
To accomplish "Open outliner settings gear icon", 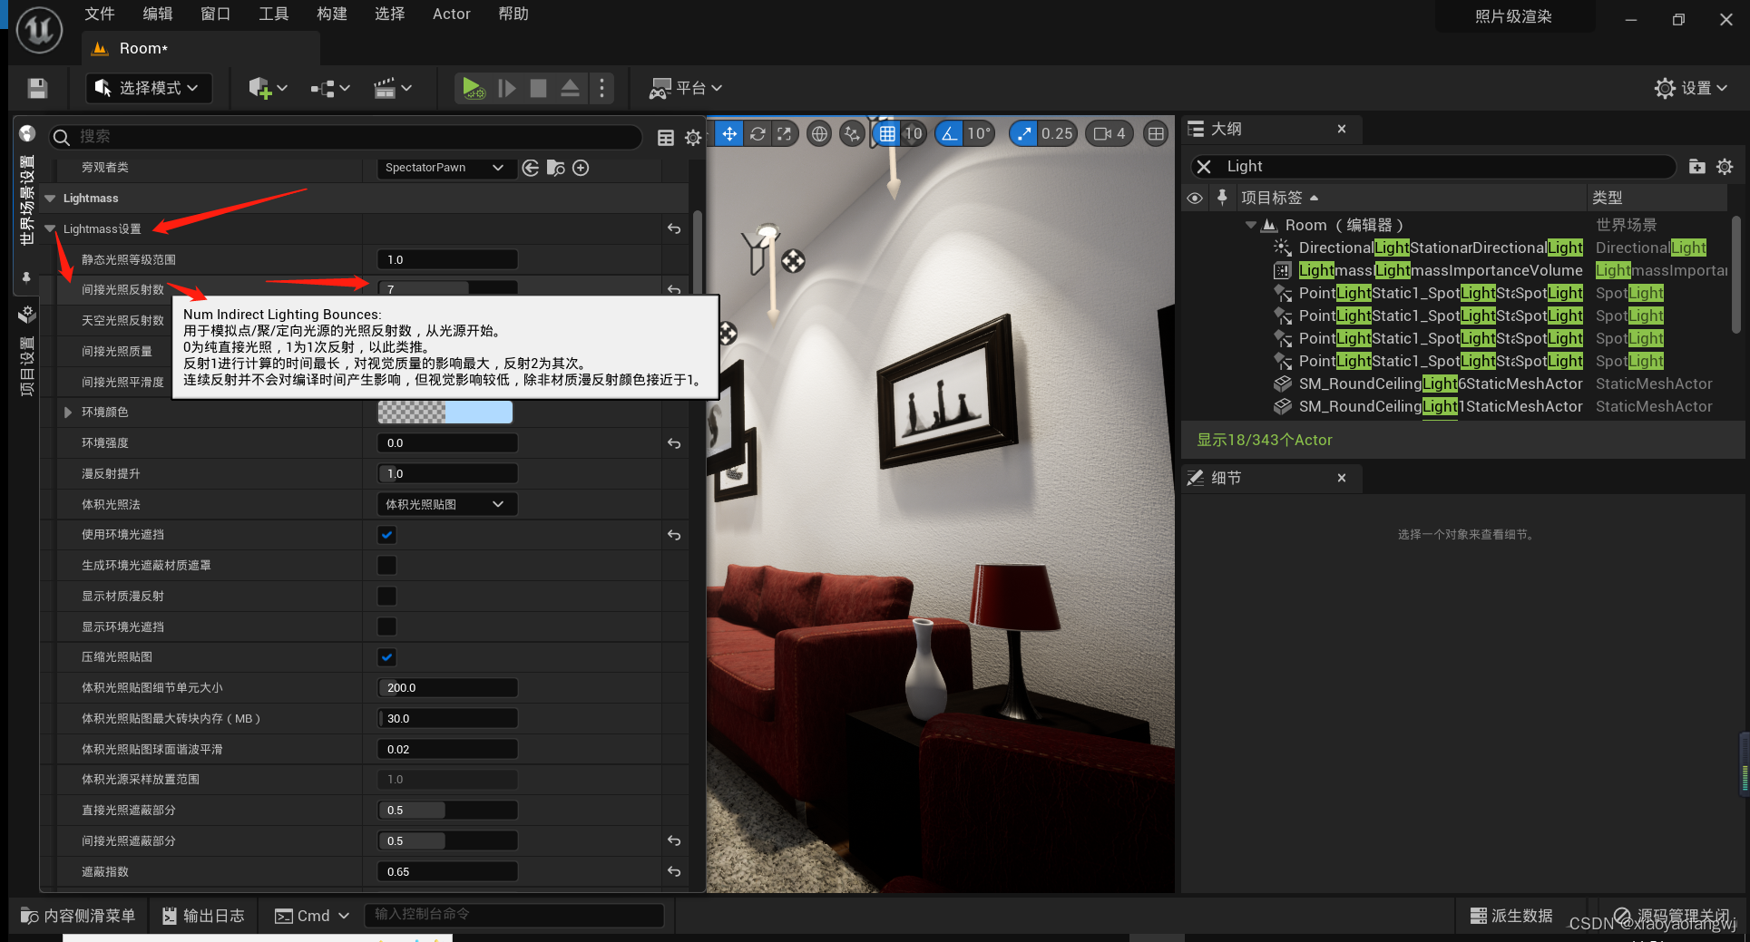I will [x=1725, y=167].
